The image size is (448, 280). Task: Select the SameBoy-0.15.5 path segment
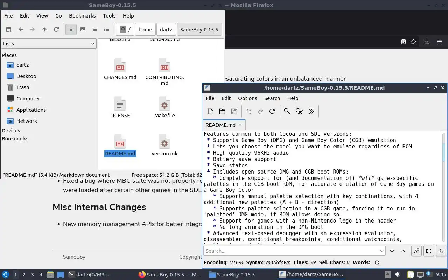199,30
